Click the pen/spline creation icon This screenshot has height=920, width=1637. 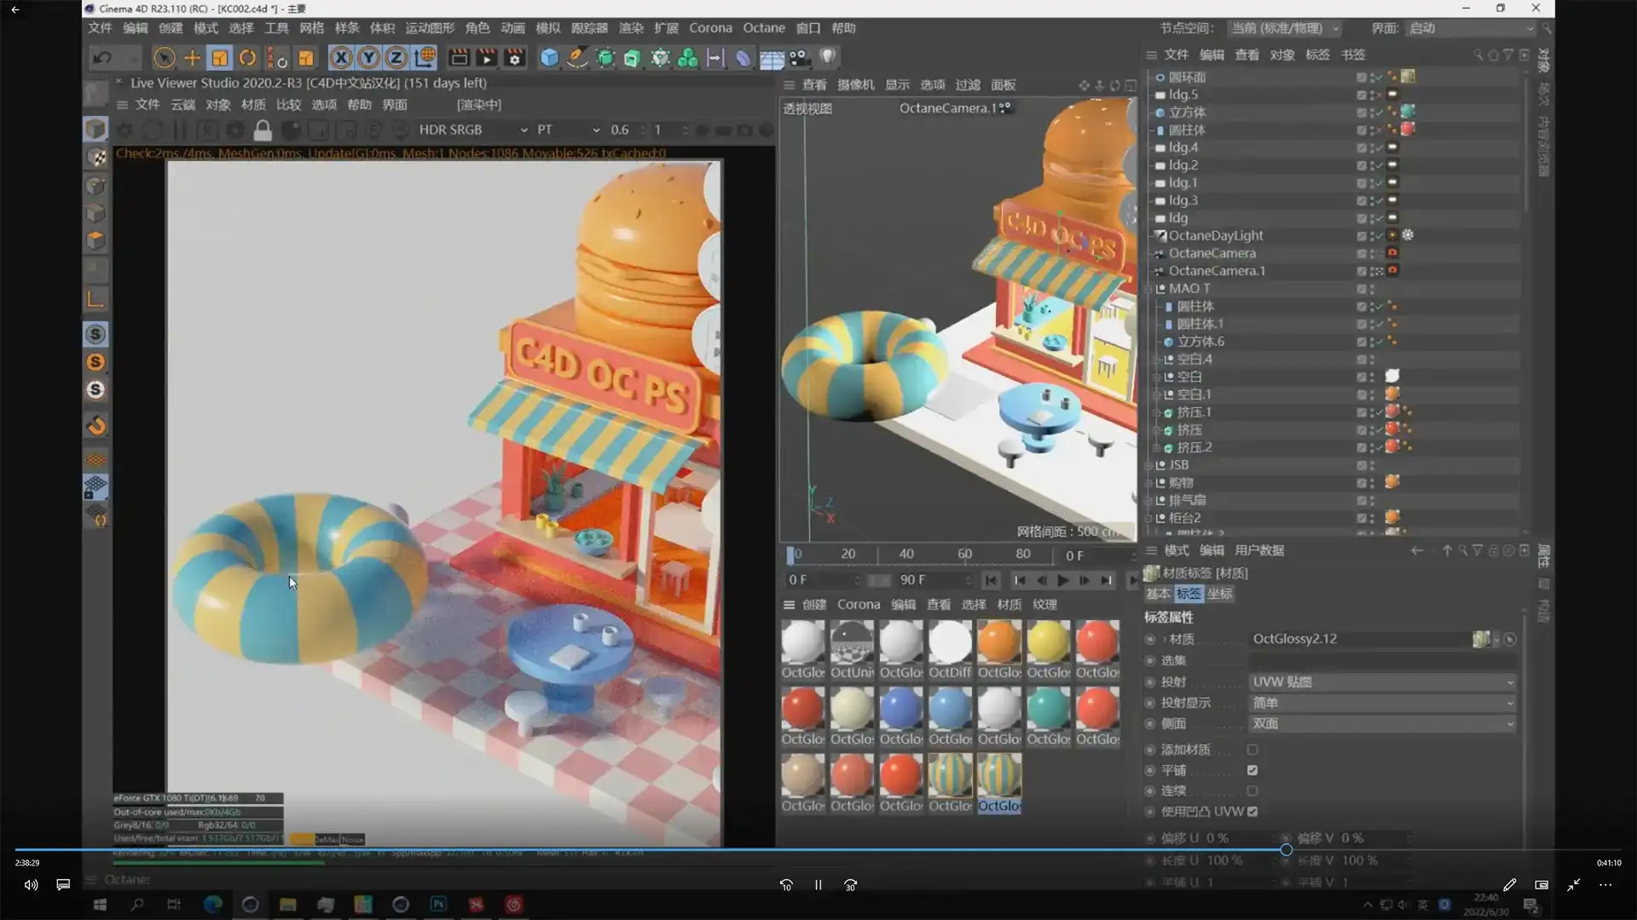coord(576,57)
